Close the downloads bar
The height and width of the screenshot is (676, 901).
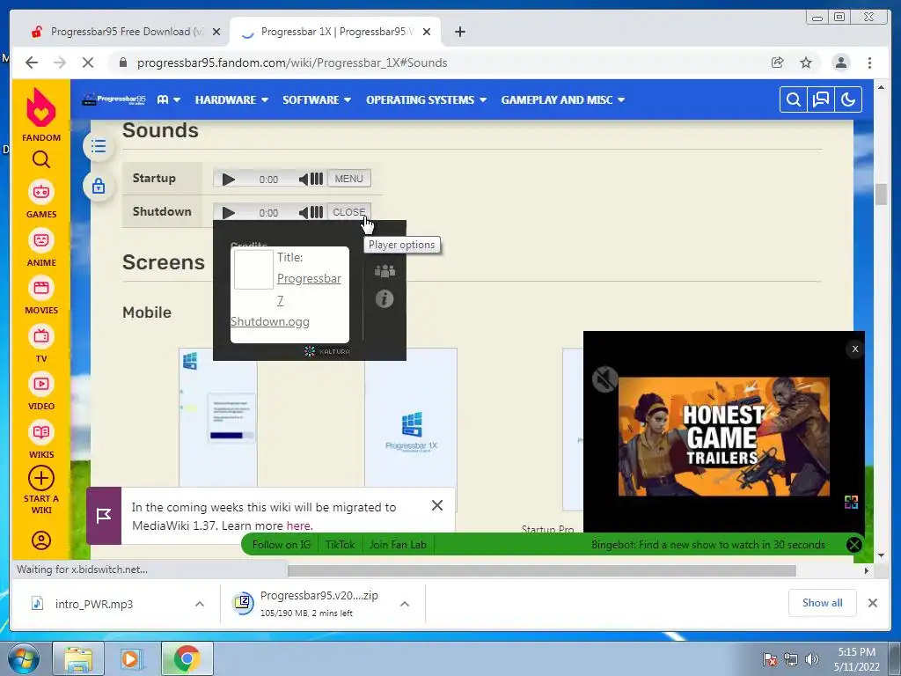coord(872,603)
